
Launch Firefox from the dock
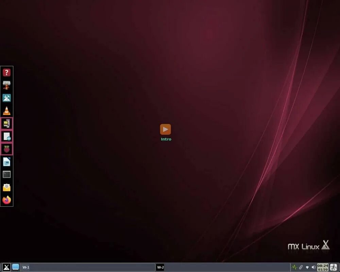6,200
